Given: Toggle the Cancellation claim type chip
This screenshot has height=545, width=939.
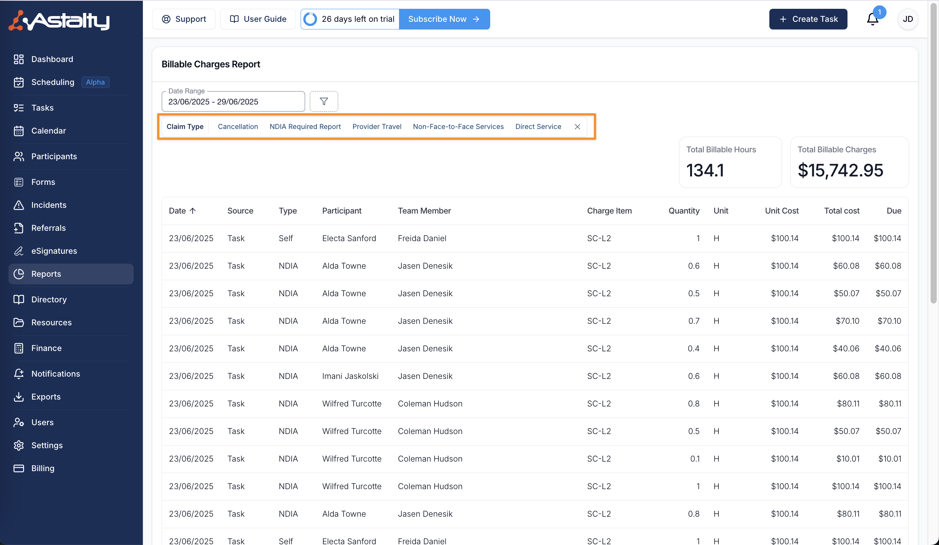Looking at the screenshot, I should (238, 127).
